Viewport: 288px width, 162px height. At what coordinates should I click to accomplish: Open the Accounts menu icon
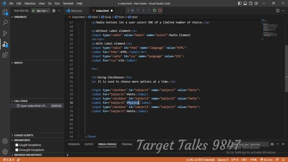point(5,141)
